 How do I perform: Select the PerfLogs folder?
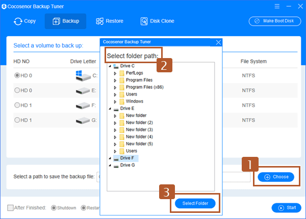click(135, 73)
